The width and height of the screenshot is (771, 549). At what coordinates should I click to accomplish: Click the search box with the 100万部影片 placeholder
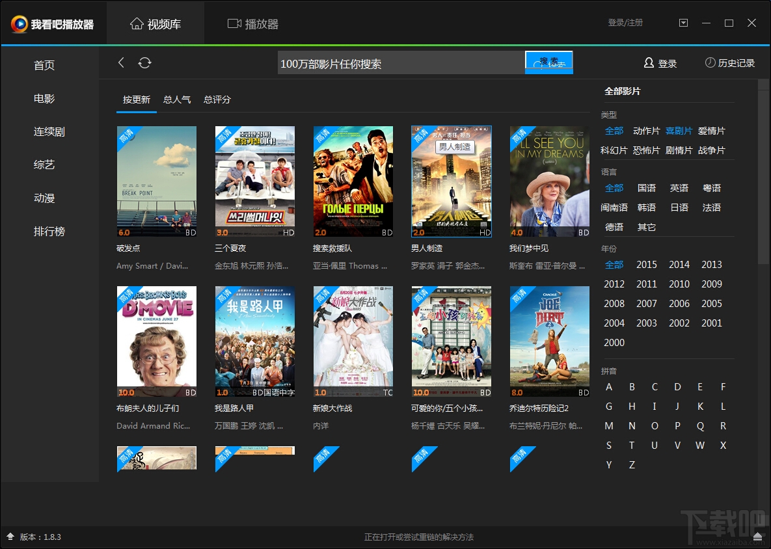point(401,63)
